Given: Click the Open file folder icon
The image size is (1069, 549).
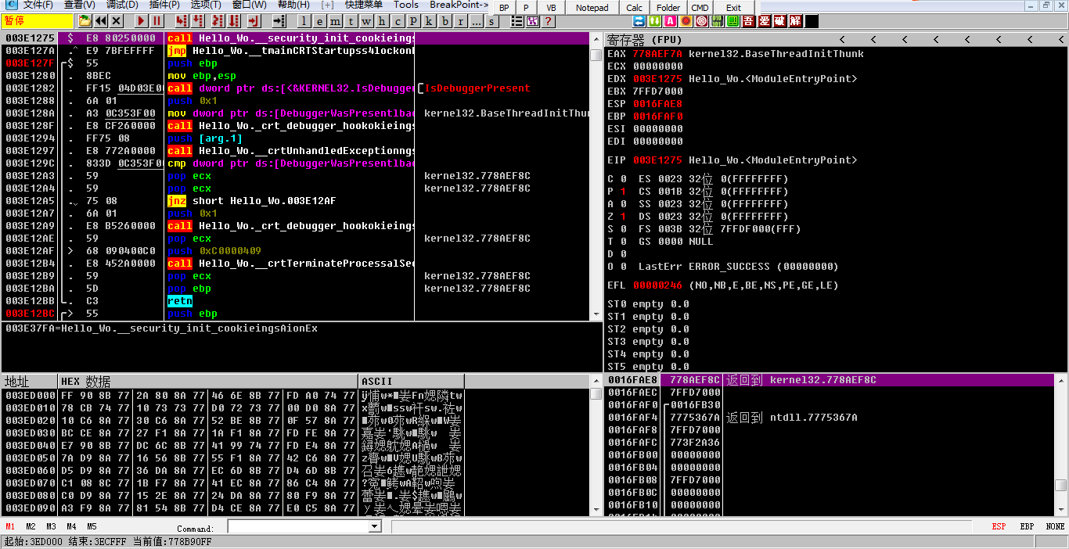Looking at the screenshot, I should (85, 21).
